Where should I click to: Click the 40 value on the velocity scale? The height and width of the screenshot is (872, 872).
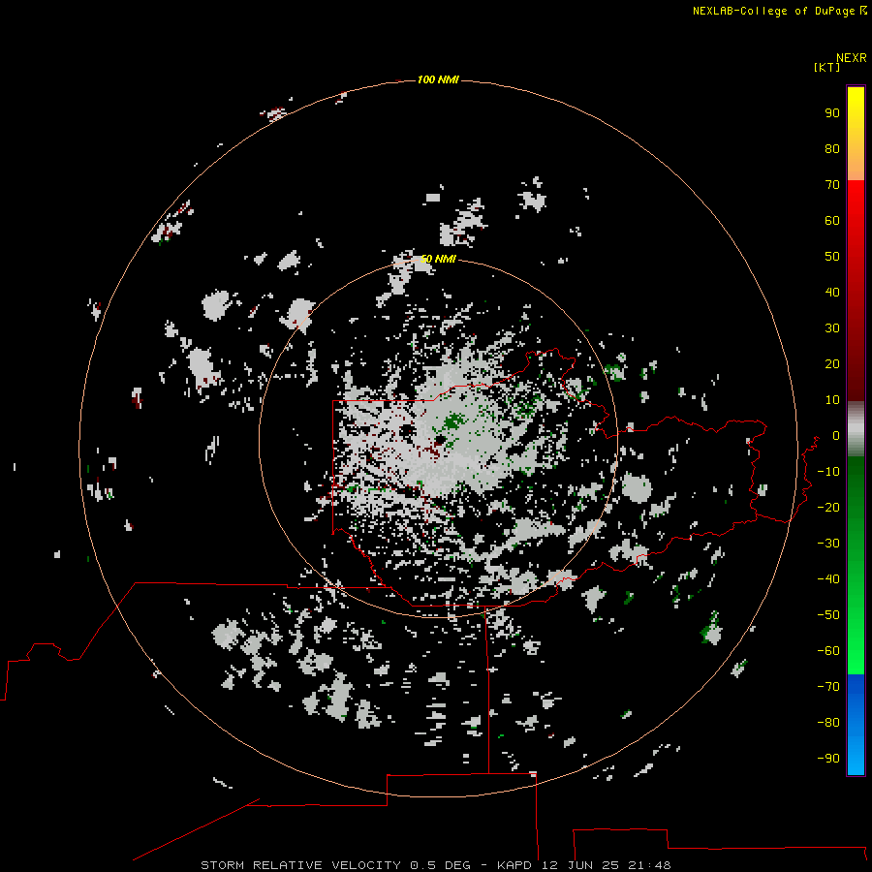click(x=832, y=292)
